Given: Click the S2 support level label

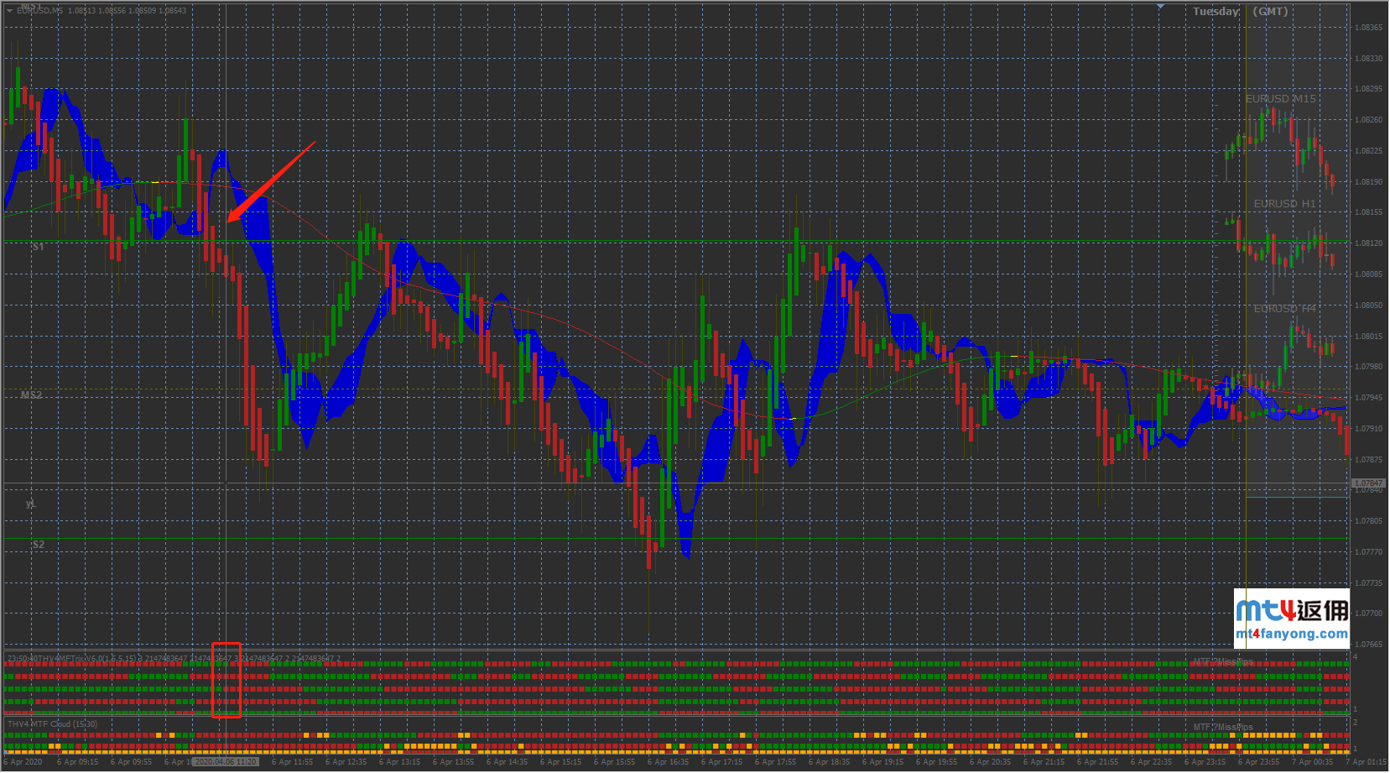Looking at the screenshot, I should pyautogui.click(x=38, y=545).
